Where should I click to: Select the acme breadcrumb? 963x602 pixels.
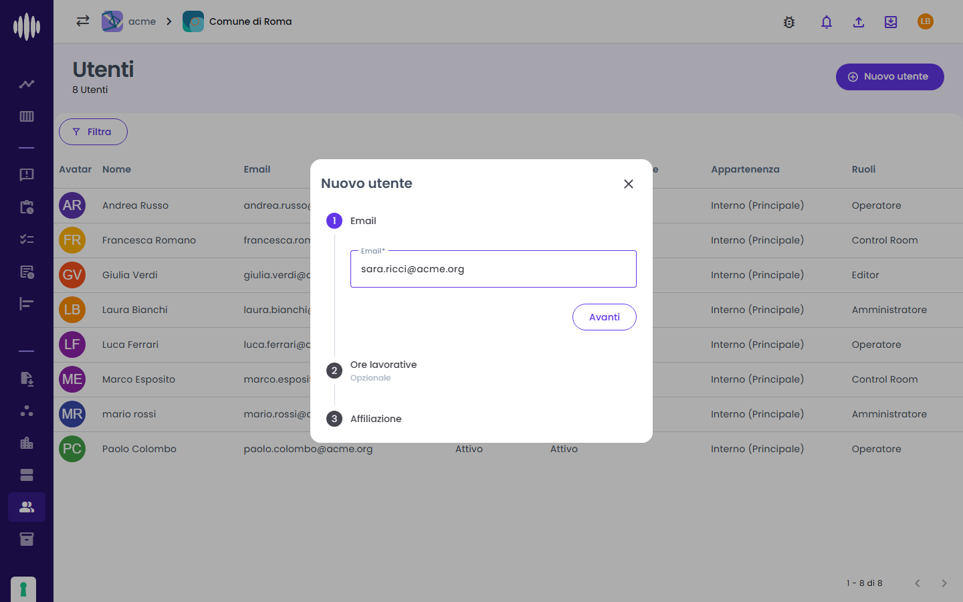129,21
